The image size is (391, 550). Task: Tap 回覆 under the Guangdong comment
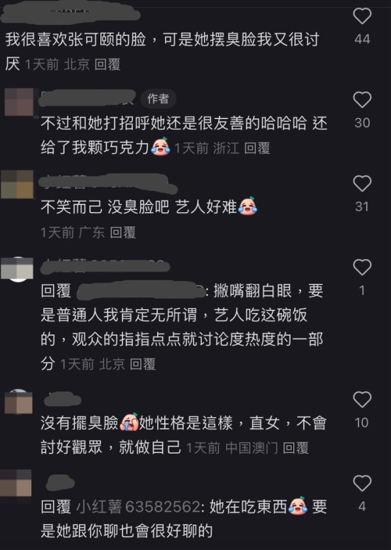(123, 232)
